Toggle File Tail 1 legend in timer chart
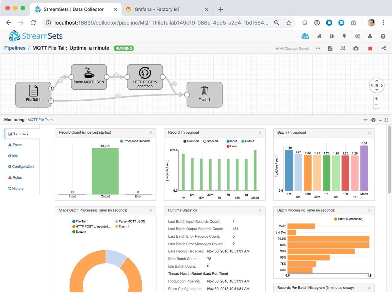The image size is (392, 293). pos(80,221)
